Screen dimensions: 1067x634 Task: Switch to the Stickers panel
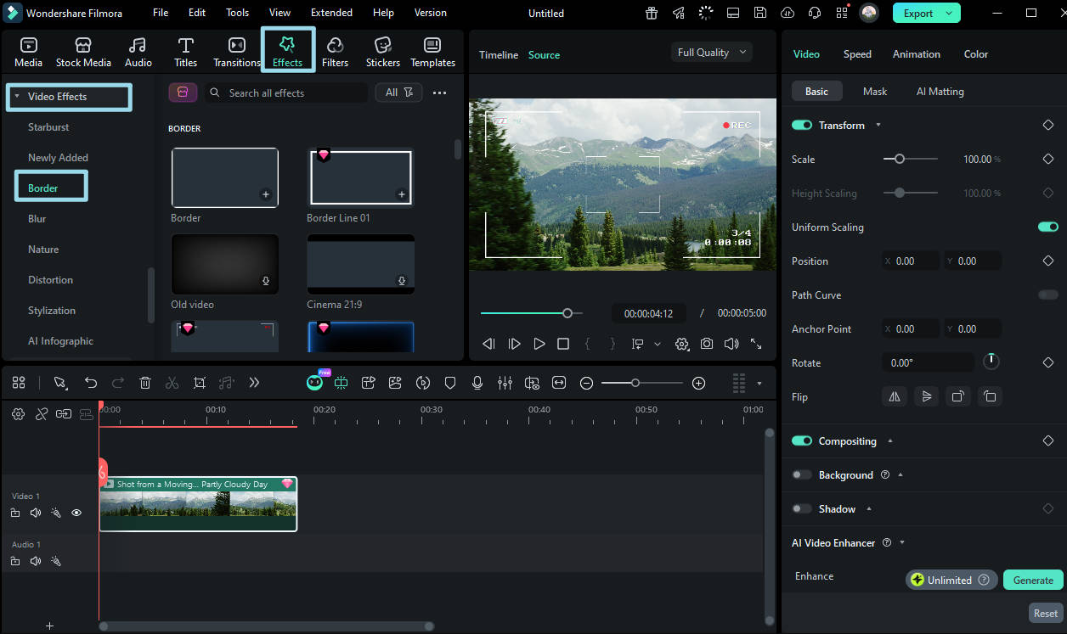pyautogui.click(x=382, y=49)
